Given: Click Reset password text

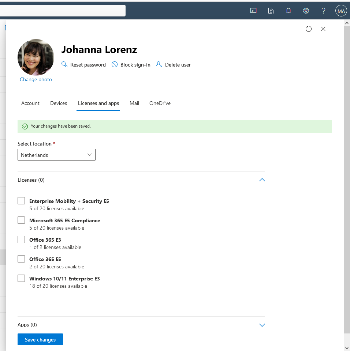Looking at the screenshot, I should [88, 65].
